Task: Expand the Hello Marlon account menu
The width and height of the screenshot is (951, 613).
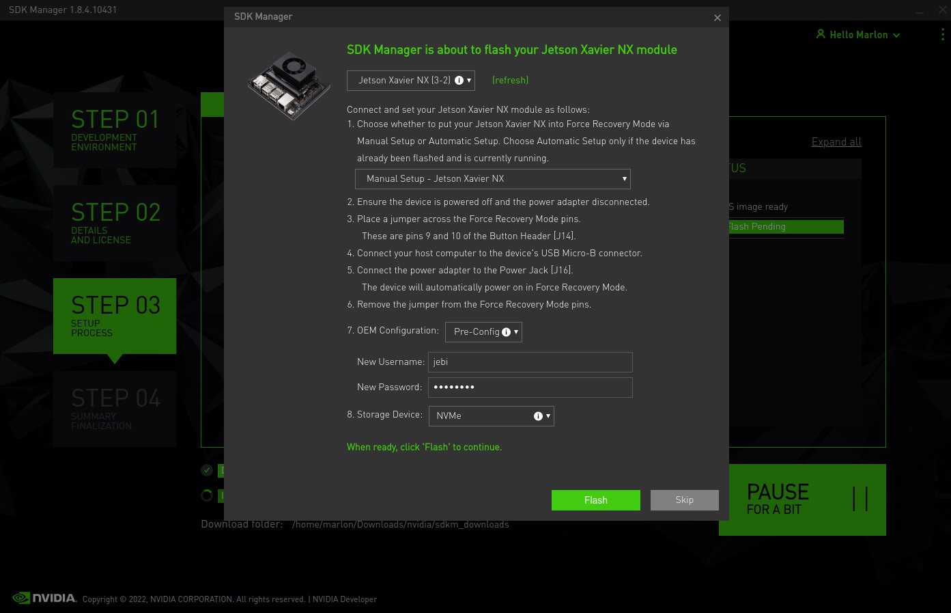Action: [x=895, y=34]
